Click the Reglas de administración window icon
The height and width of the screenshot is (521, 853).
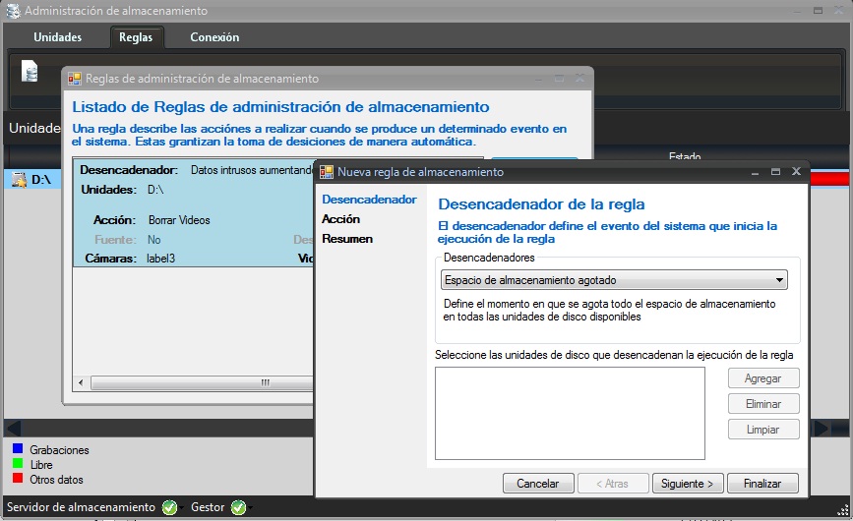tap(75, 79)
